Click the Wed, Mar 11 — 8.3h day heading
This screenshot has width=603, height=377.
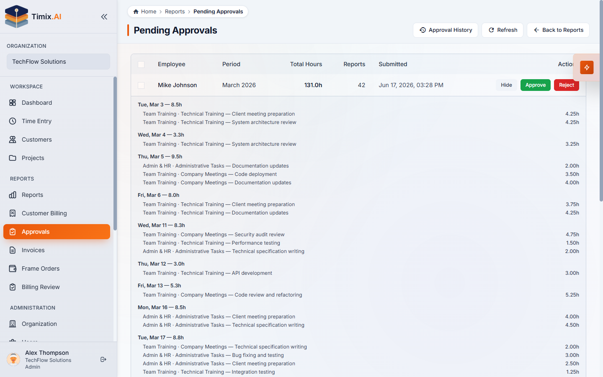(161, 225)
